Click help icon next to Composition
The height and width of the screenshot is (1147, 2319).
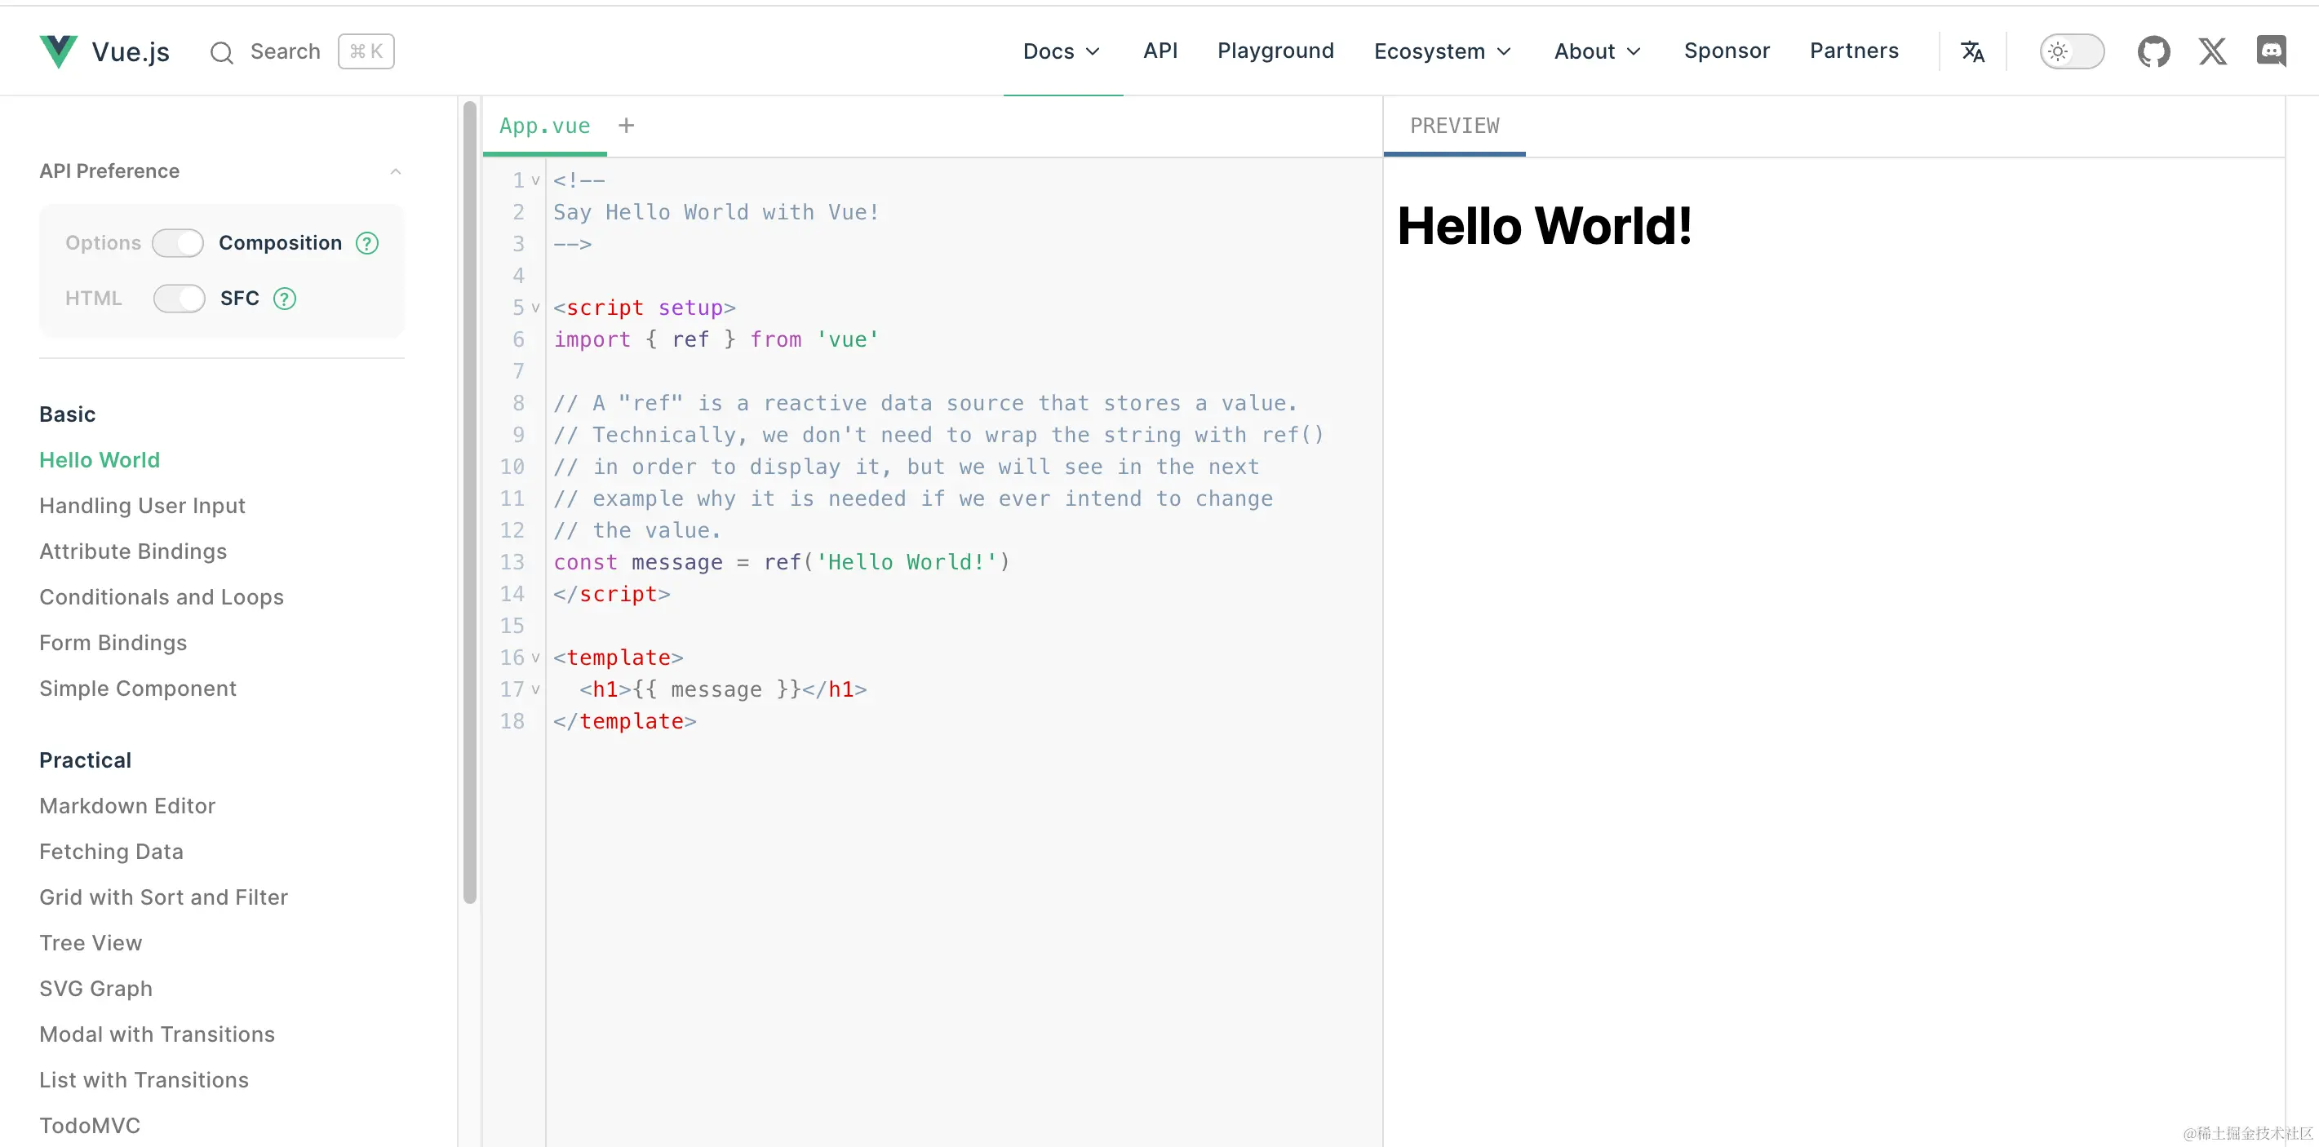coord(367,243)
